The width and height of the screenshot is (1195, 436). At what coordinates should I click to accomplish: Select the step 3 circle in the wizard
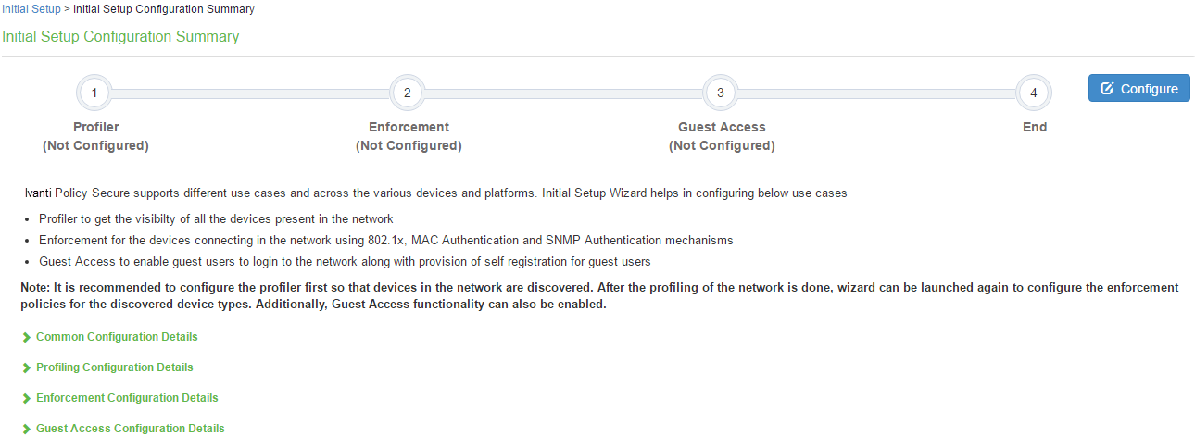721,93
